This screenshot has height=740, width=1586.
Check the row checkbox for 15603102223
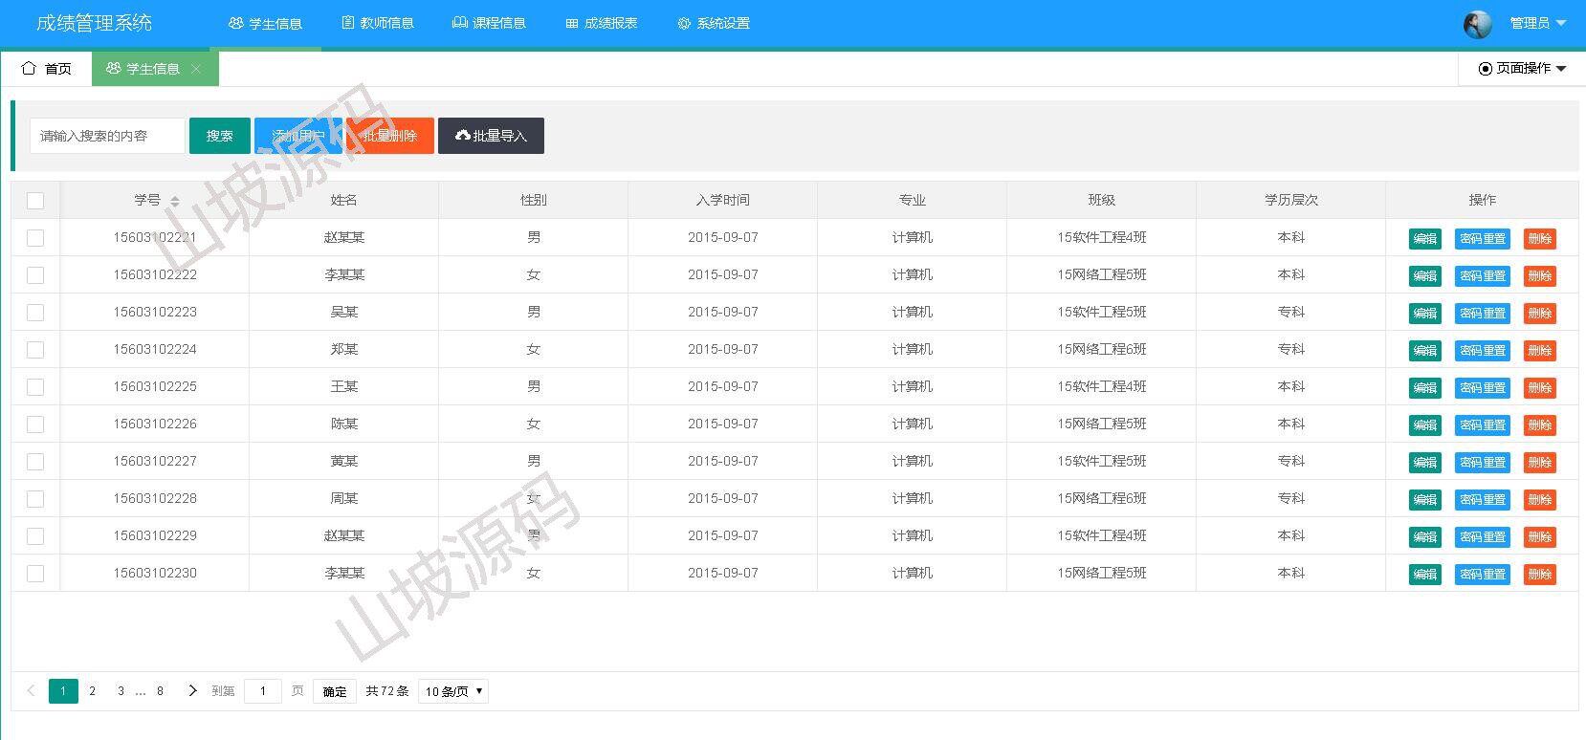(35, 313)
